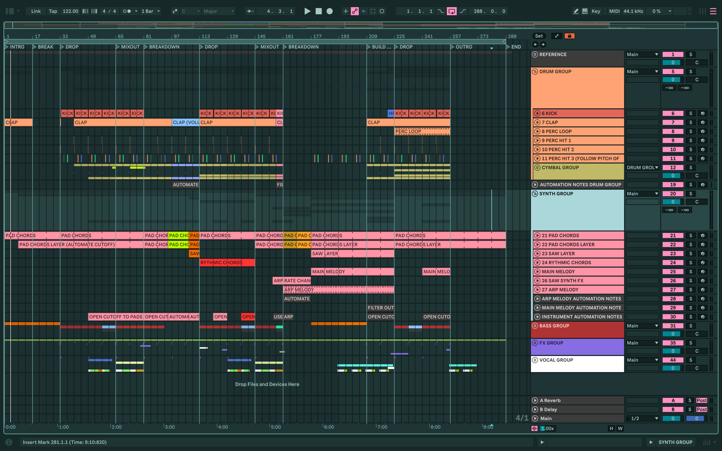The height and width of the screenshot is (451, 722).
Task: Toggle the Automation Mode icon beside Set
Action: coord(557,36)
